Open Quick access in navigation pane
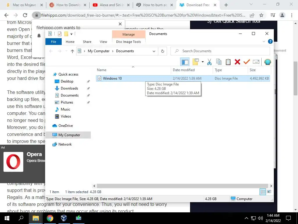This screenshot has width=298, height=224. (68, 74)
